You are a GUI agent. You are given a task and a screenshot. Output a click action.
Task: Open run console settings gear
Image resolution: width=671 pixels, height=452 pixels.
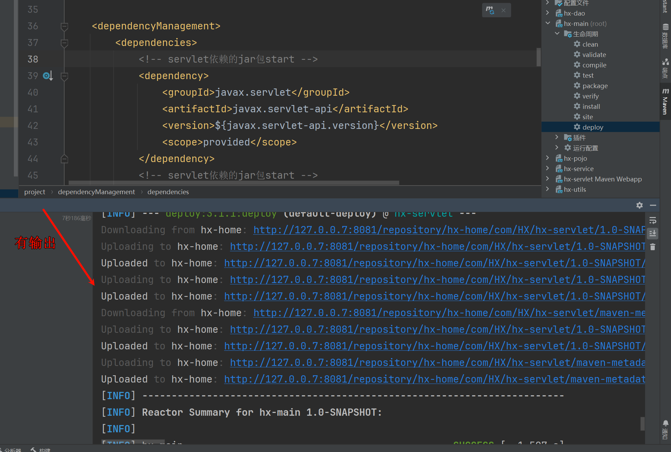pyautogui.click(x=639, y=205)
